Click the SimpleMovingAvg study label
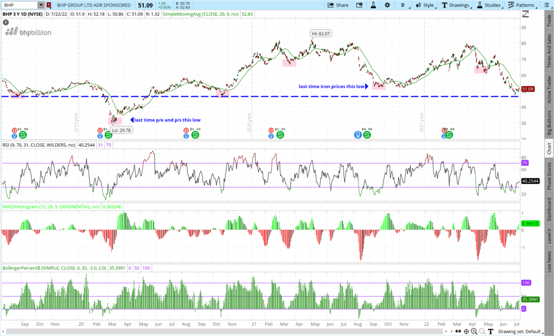Viewport: 554px width, 336px height. tap(200, 14)
